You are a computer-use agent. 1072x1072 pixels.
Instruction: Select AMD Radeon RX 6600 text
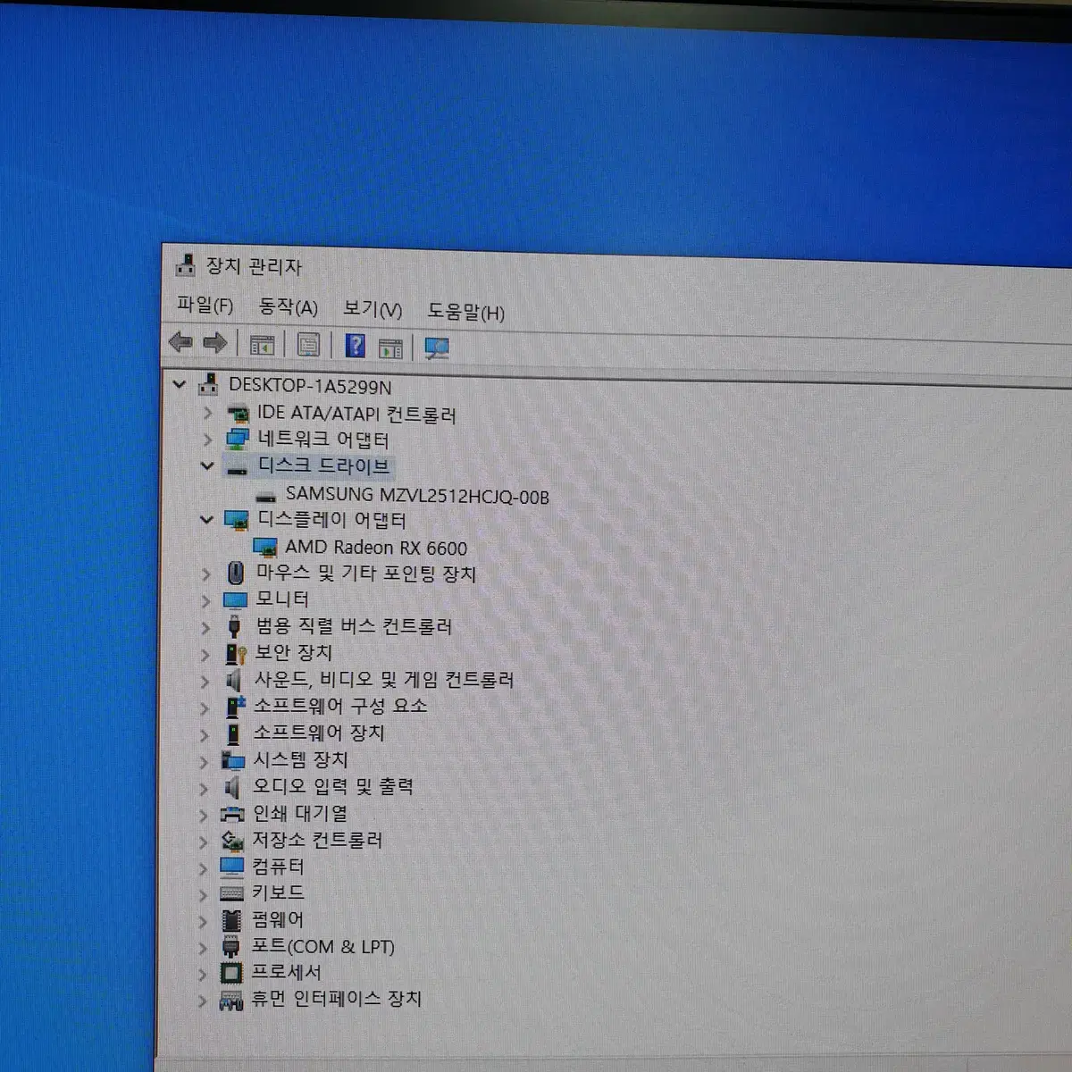point(376,547)
